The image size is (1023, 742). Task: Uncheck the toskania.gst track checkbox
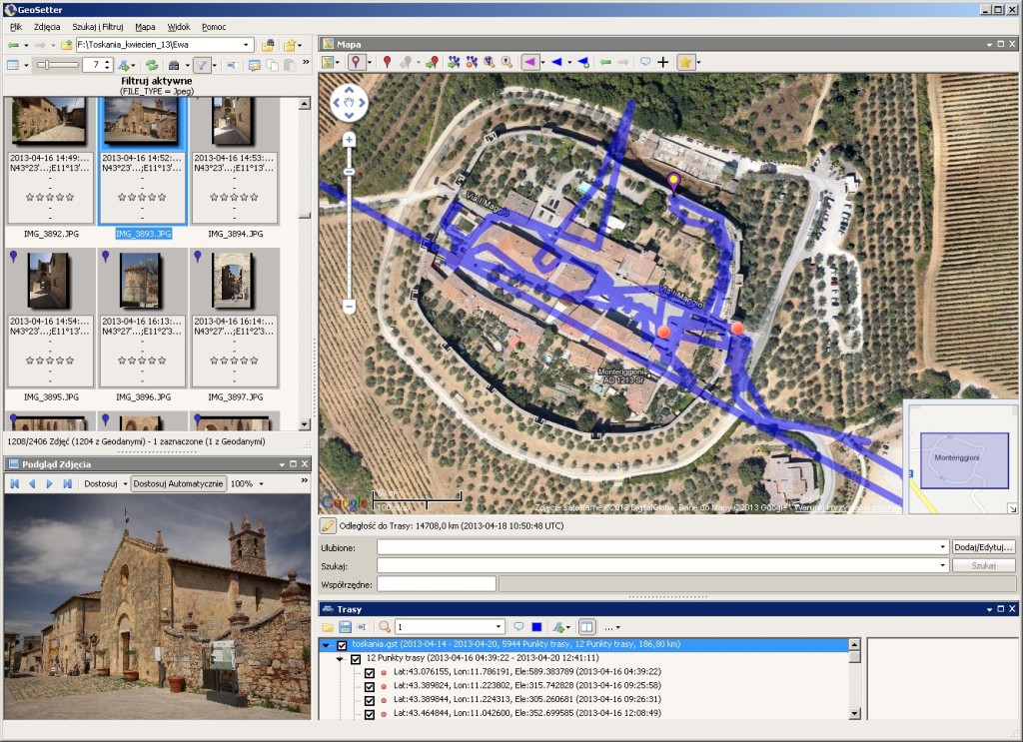click(343, 645)
